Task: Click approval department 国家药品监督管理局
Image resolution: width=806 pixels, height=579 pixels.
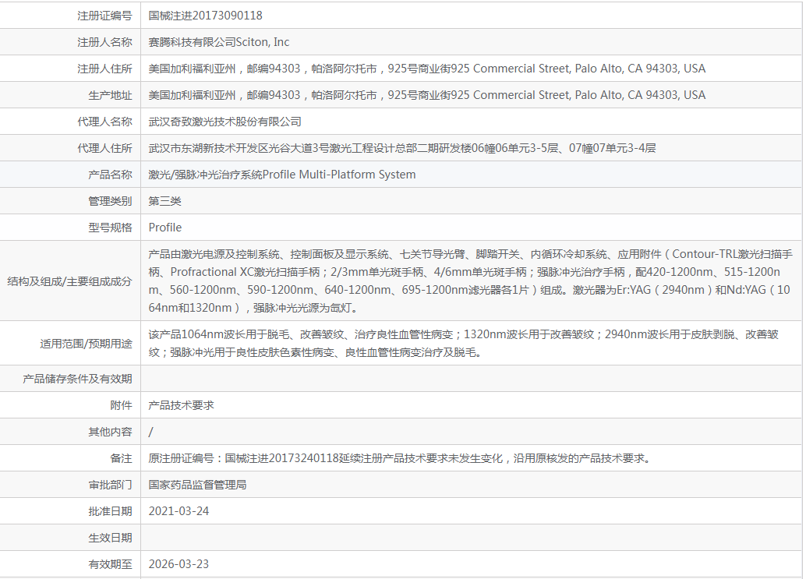Action: [197, 485]
